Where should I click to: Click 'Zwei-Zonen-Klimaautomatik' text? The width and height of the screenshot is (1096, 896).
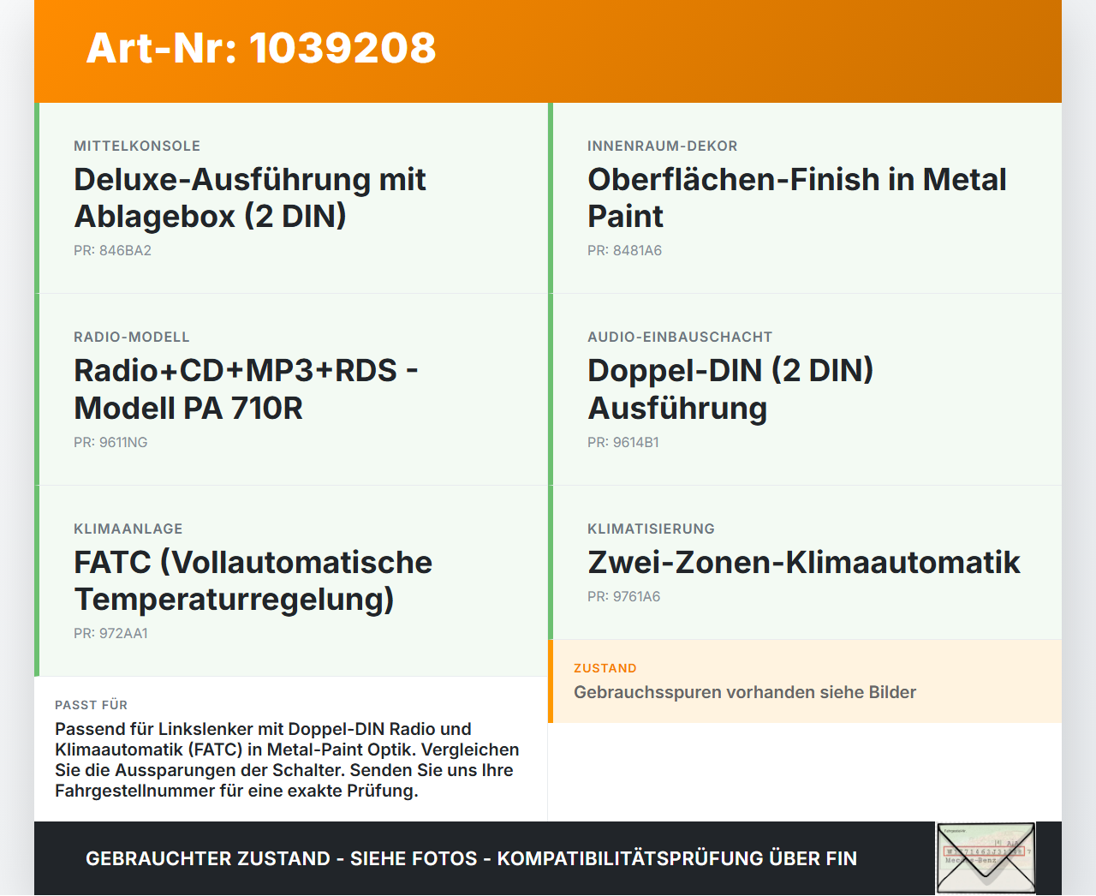pos(804,563)
